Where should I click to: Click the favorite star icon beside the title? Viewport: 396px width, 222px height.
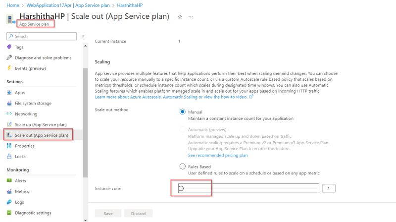tap(180, 17)
